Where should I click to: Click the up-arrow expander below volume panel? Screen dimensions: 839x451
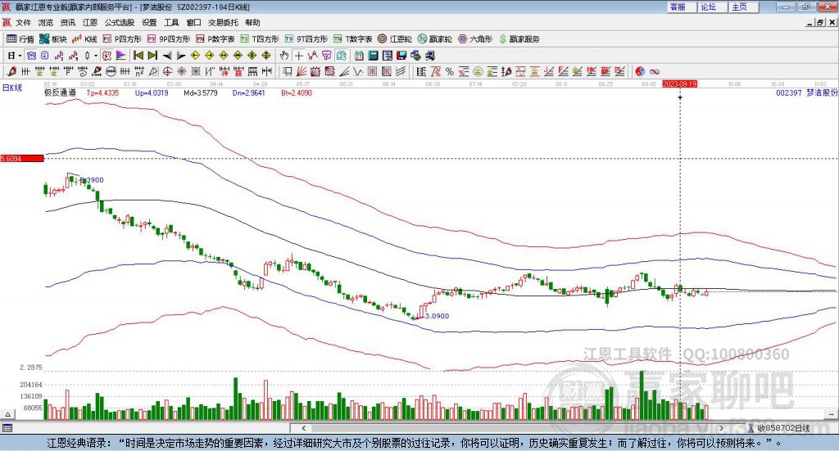[7, 414]
